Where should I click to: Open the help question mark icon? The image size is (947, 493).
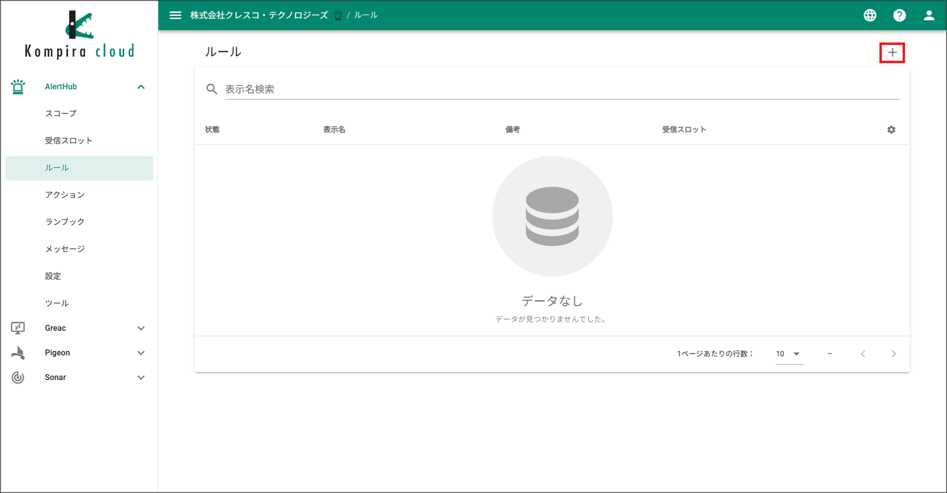click(x=899, y=15)
